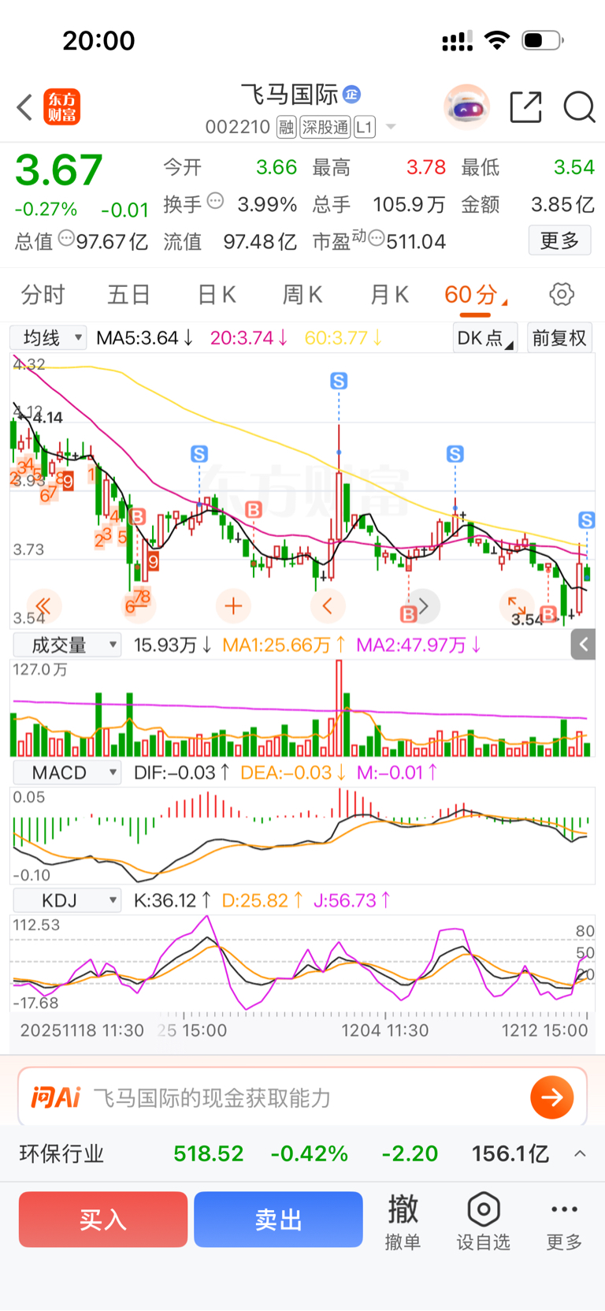
Task: Tap the 融 margin tag
Action: tap(286, 127)
